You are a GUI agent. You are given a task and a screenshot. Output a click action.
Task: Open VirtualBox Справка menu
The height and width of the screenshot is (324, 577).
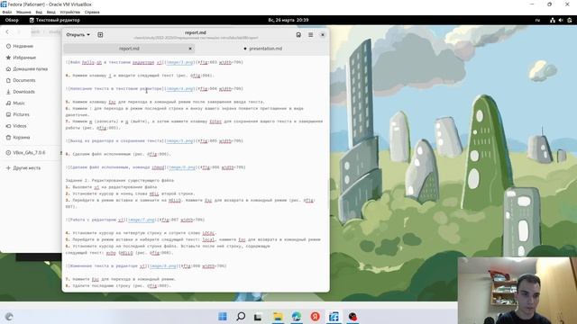click(x=92, y=12)
